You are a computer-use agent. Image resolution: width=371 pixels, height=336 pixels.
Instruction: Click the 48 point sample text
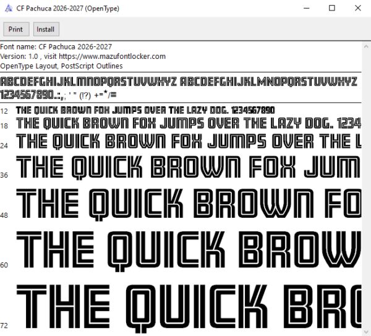tap(189, 204)
